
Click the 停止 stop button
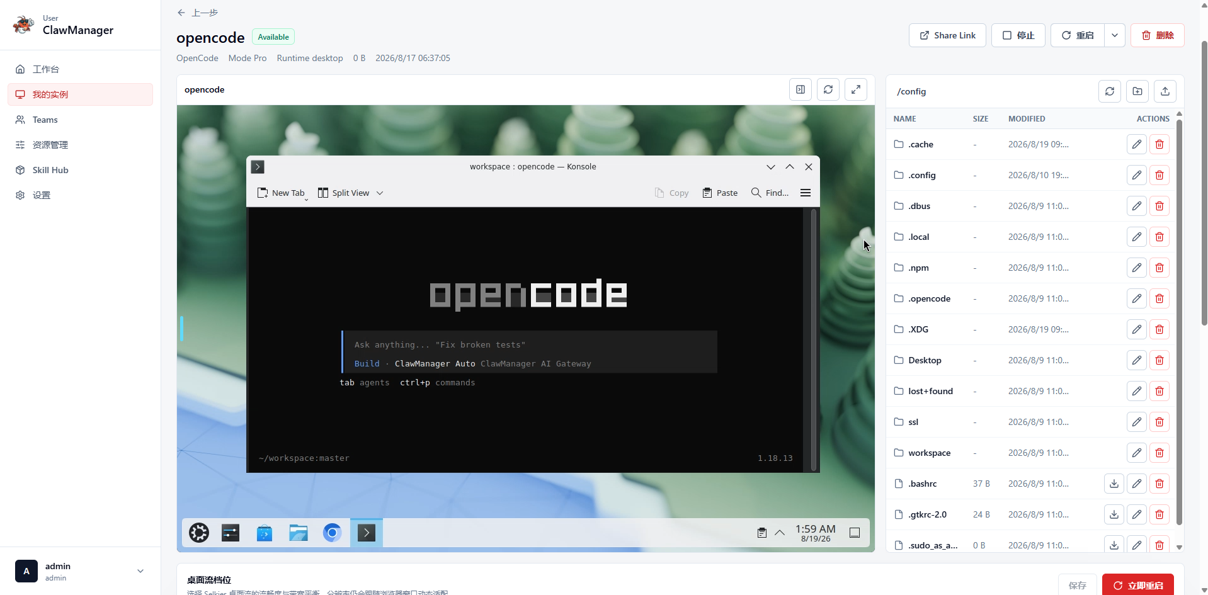pyautogui.click(x=1018, y=35)
